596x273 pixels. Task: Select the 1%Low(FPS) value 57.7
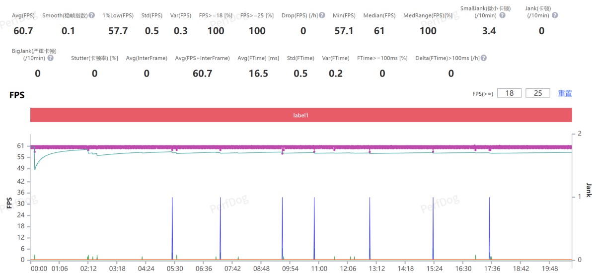click(x=118, y=31)
